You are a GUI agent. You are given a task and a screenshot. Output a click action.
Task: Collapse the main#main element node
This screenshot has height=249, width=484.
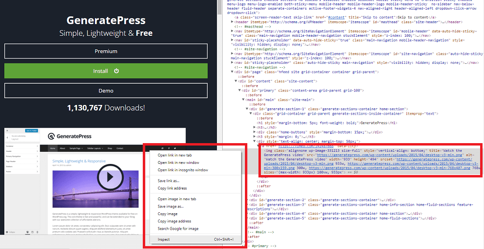[x=243, y=100]
